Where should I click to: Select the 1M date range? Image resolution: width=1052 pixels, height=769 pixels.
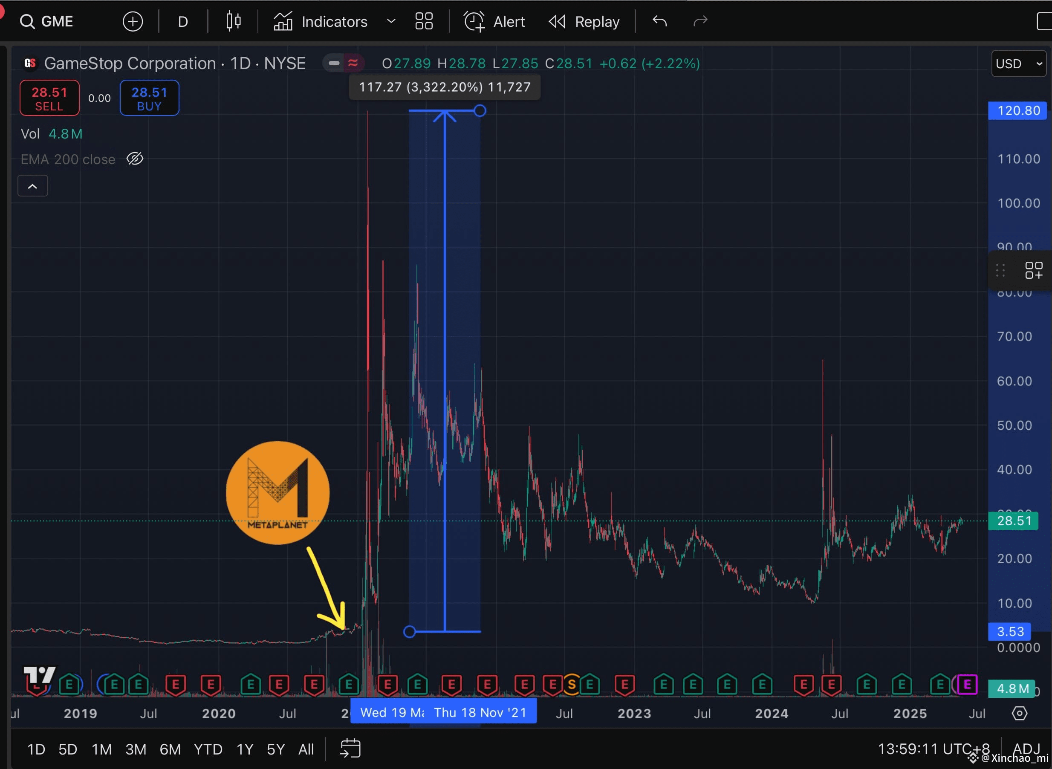point(101,749)
